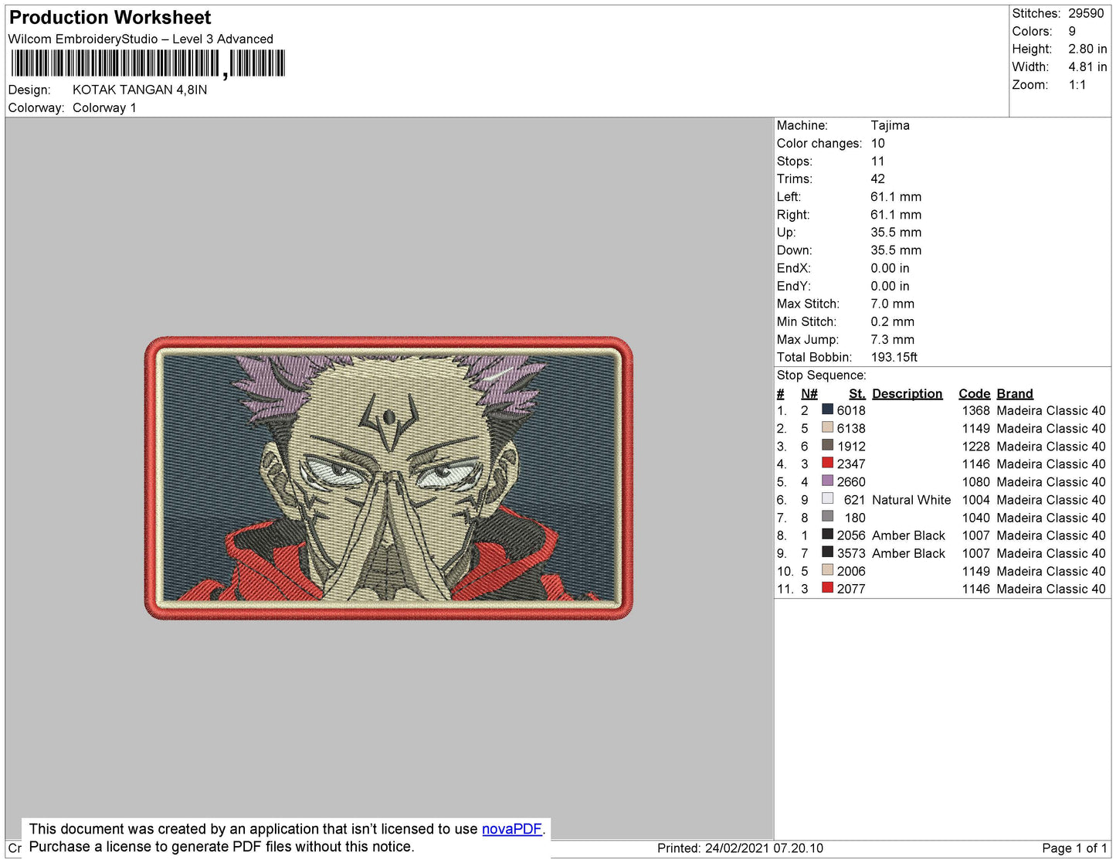Click the black swatch for stop 8
The image size is (1116, 863).
pyautogui.click(x=827, y=535)
